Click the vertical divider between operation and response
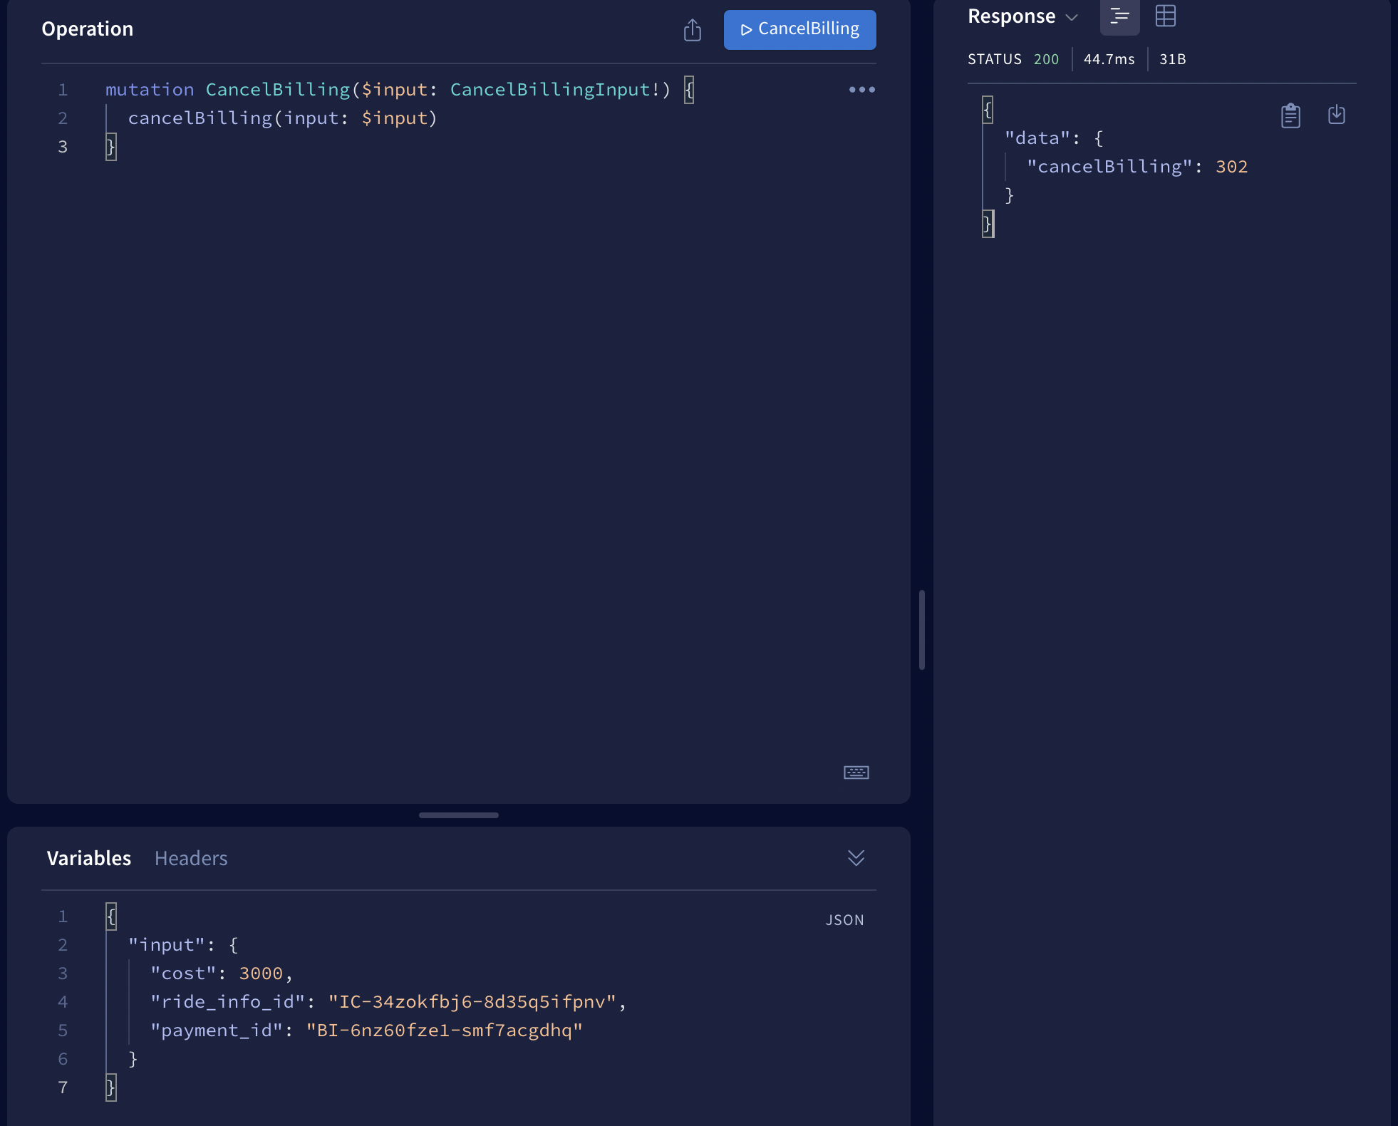The width and height of the screenshot is (1398, 1126). pos(922,630)
